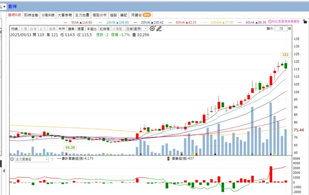
Task: Click the date 2025/09/11 in quote line
Action: click(21, 35)
